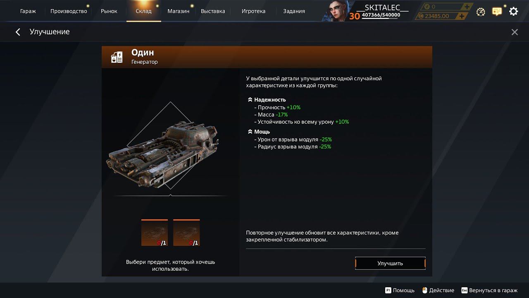Collapse the Мощь characteristics group

[250, 132]
